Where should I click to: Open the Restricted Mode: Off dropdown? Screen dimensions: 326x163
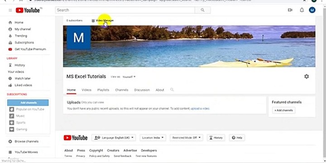click(186, 138)
